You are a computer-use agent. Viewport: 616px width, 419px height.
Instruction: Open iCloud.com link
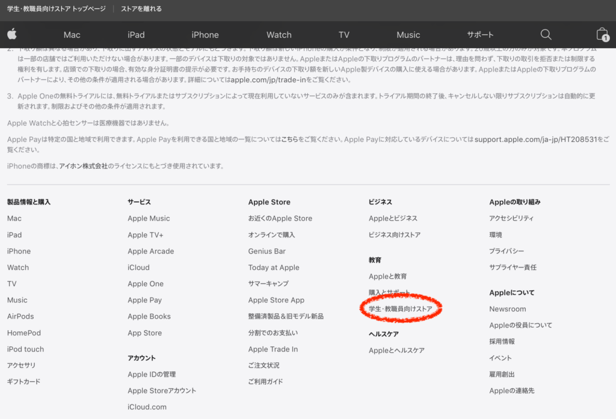click(x=147, y=407)
